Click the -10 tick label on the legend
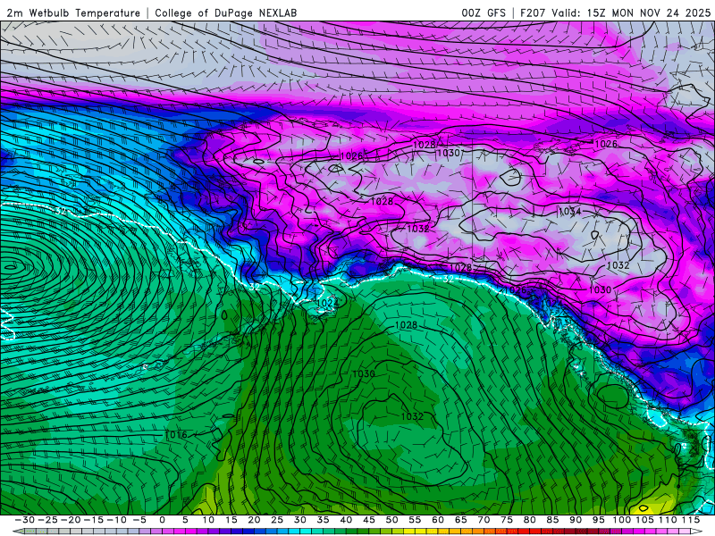 116,520
